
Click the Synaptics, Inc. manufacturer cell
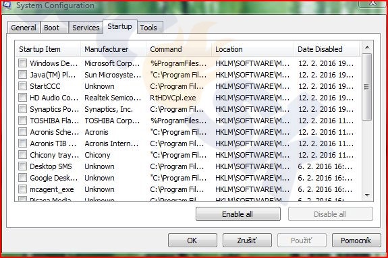click(109, 109)
